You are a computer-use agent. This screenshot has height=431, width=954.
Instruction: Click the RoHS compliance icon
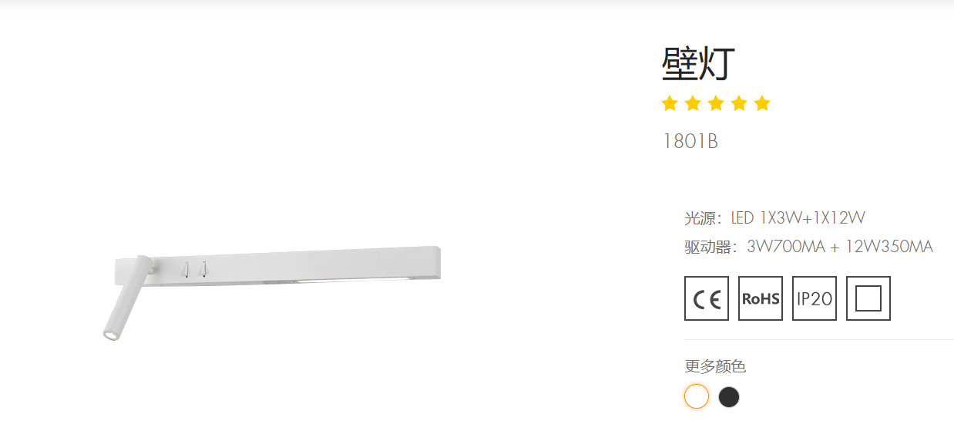[x=761, y=298]
